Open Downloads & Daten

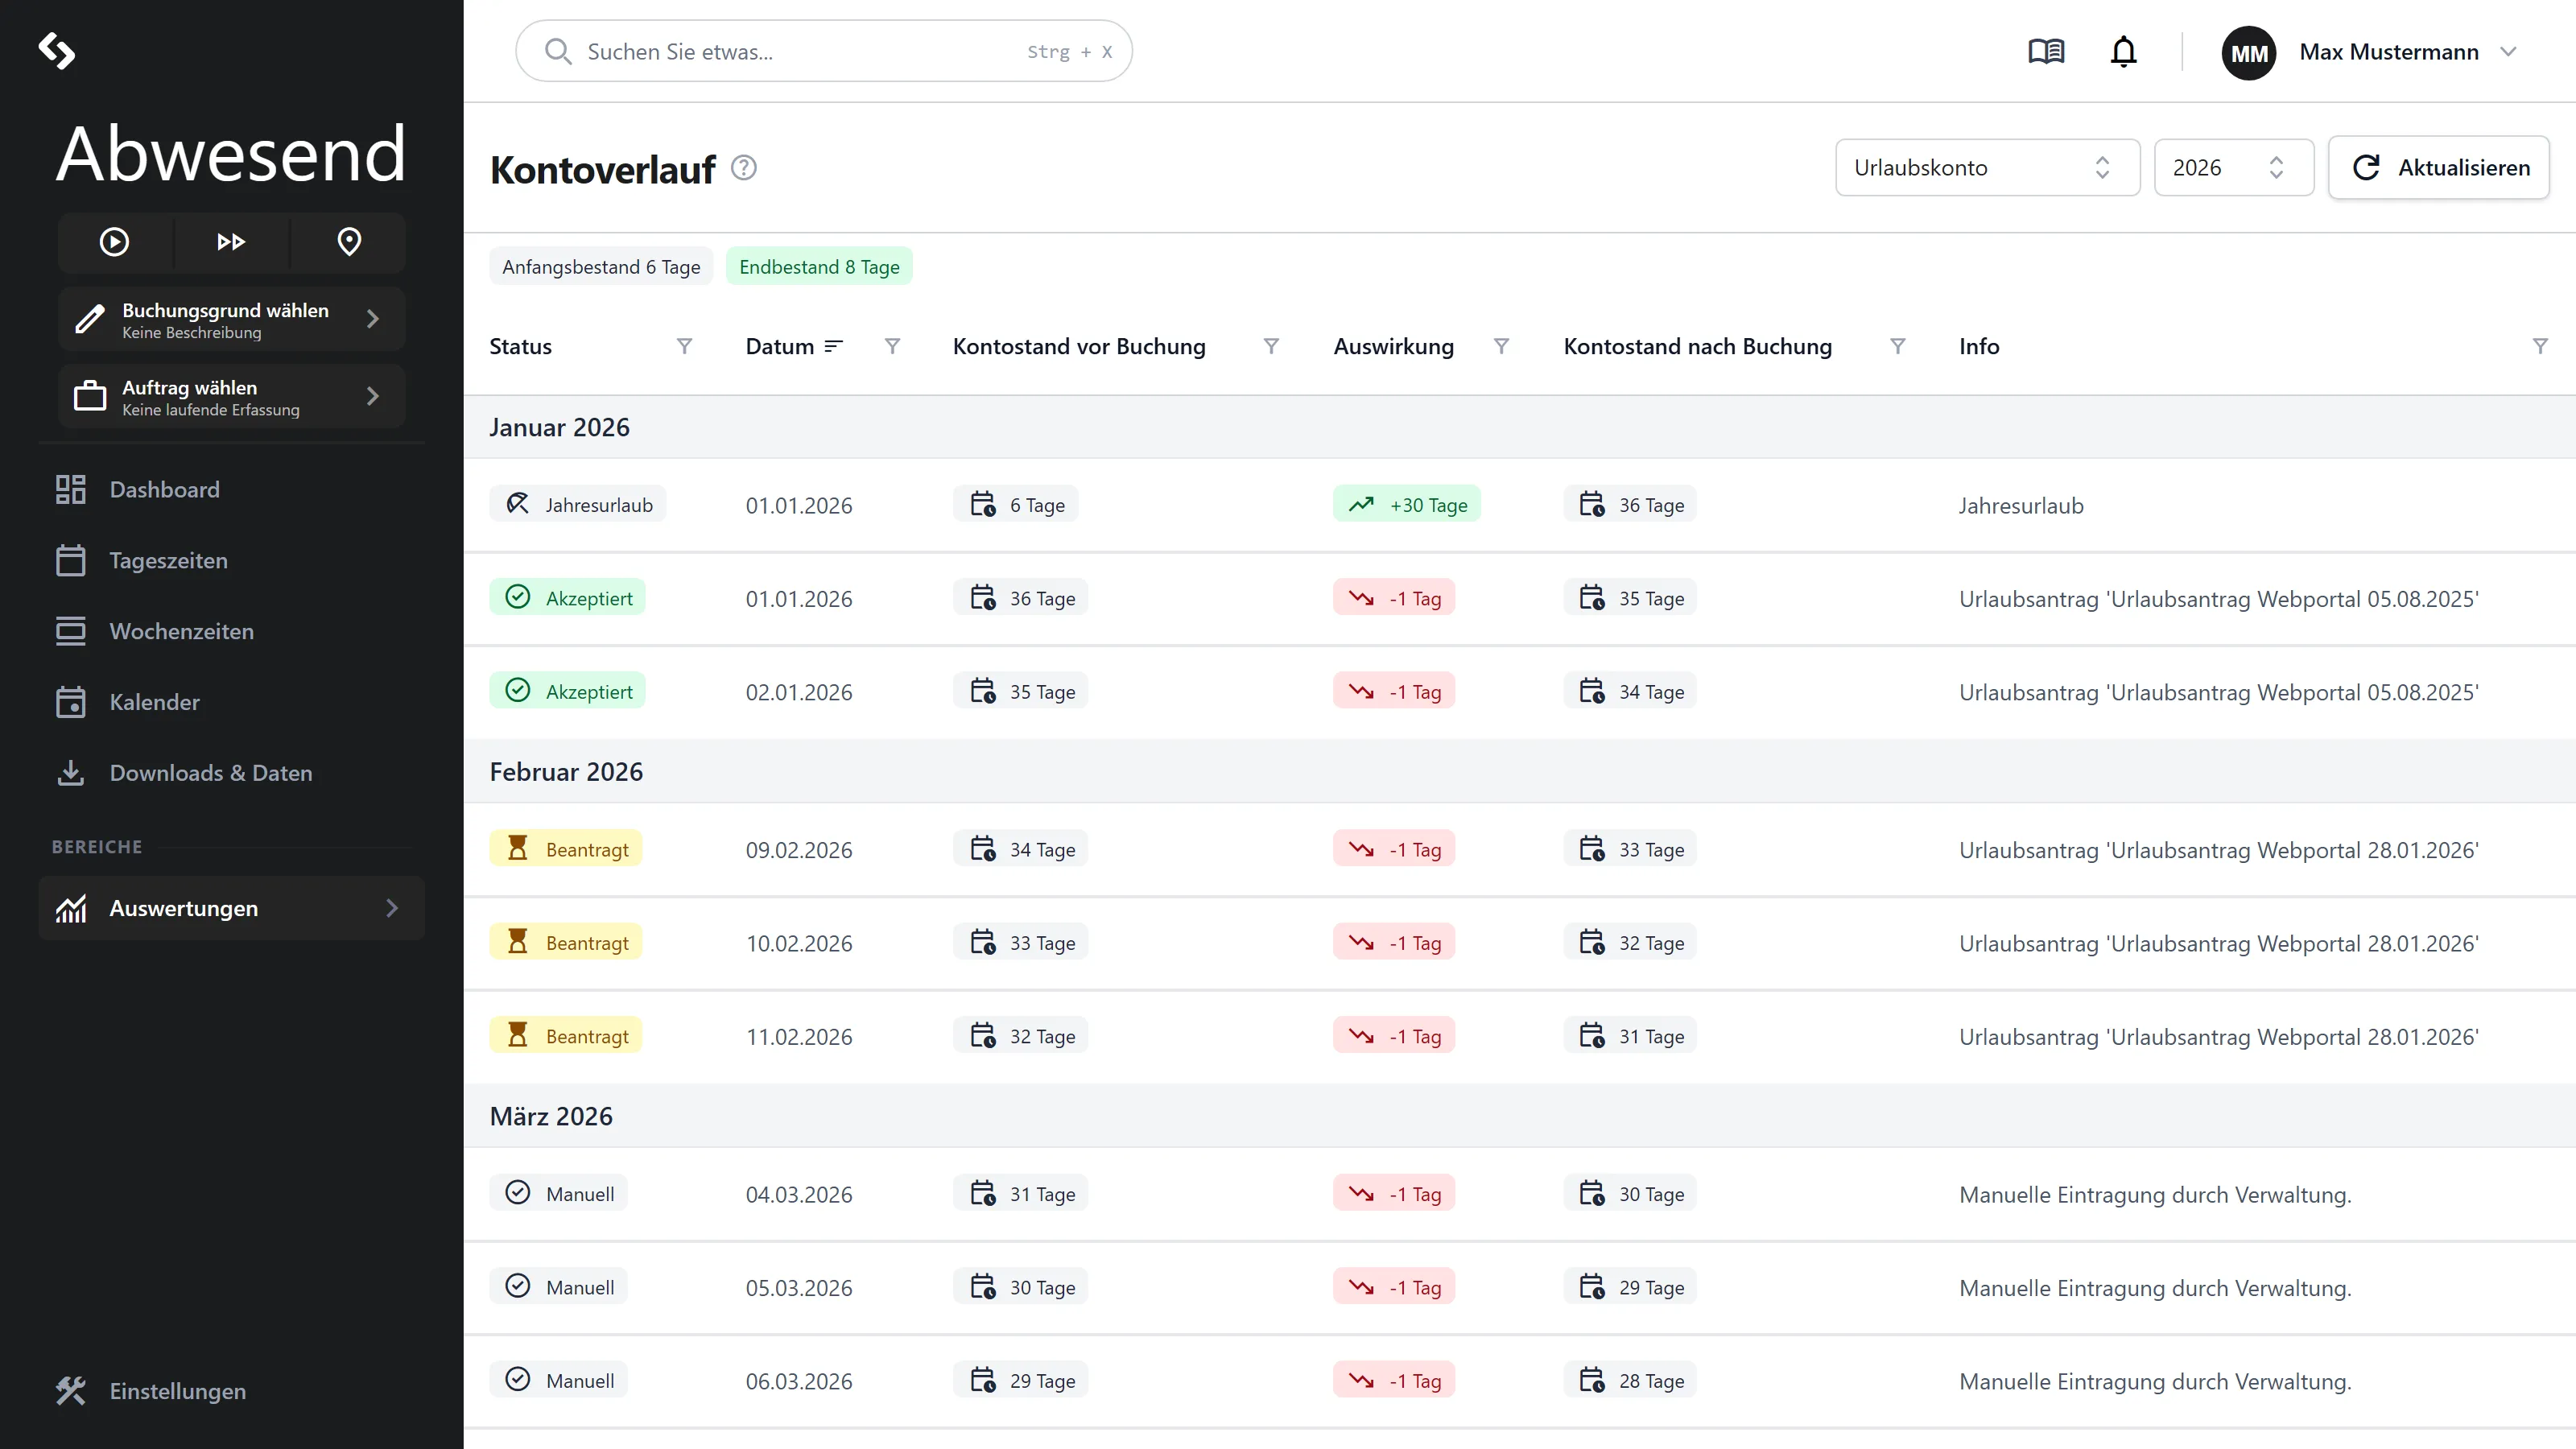coord(231,773)
